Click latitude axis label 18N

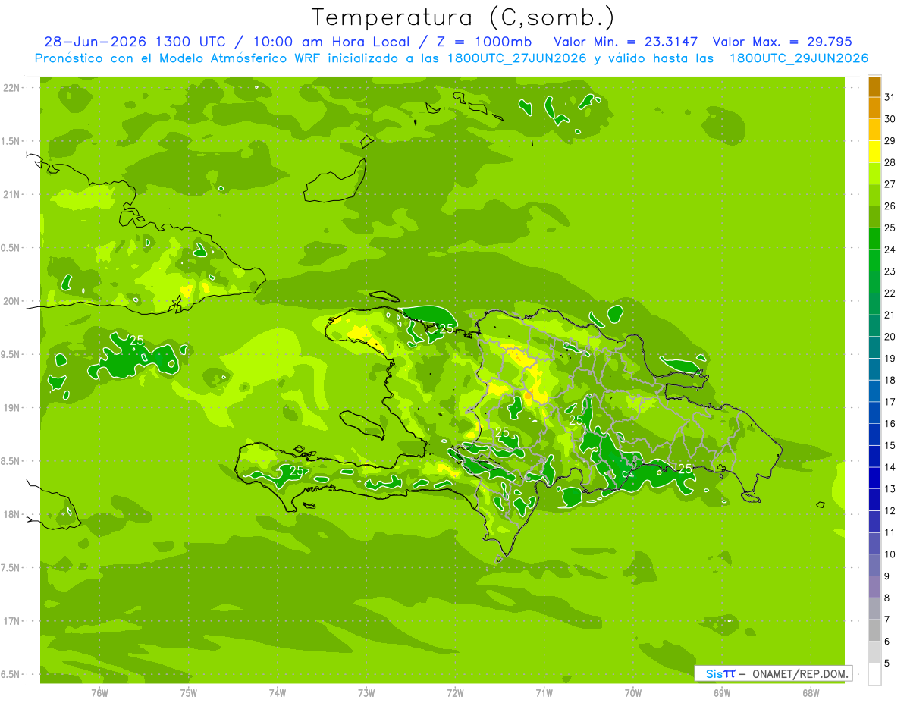point(13,514)
